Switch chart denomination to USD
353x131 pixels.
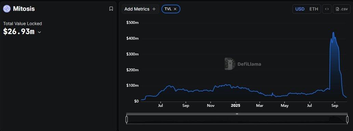(x=300, y=9)
